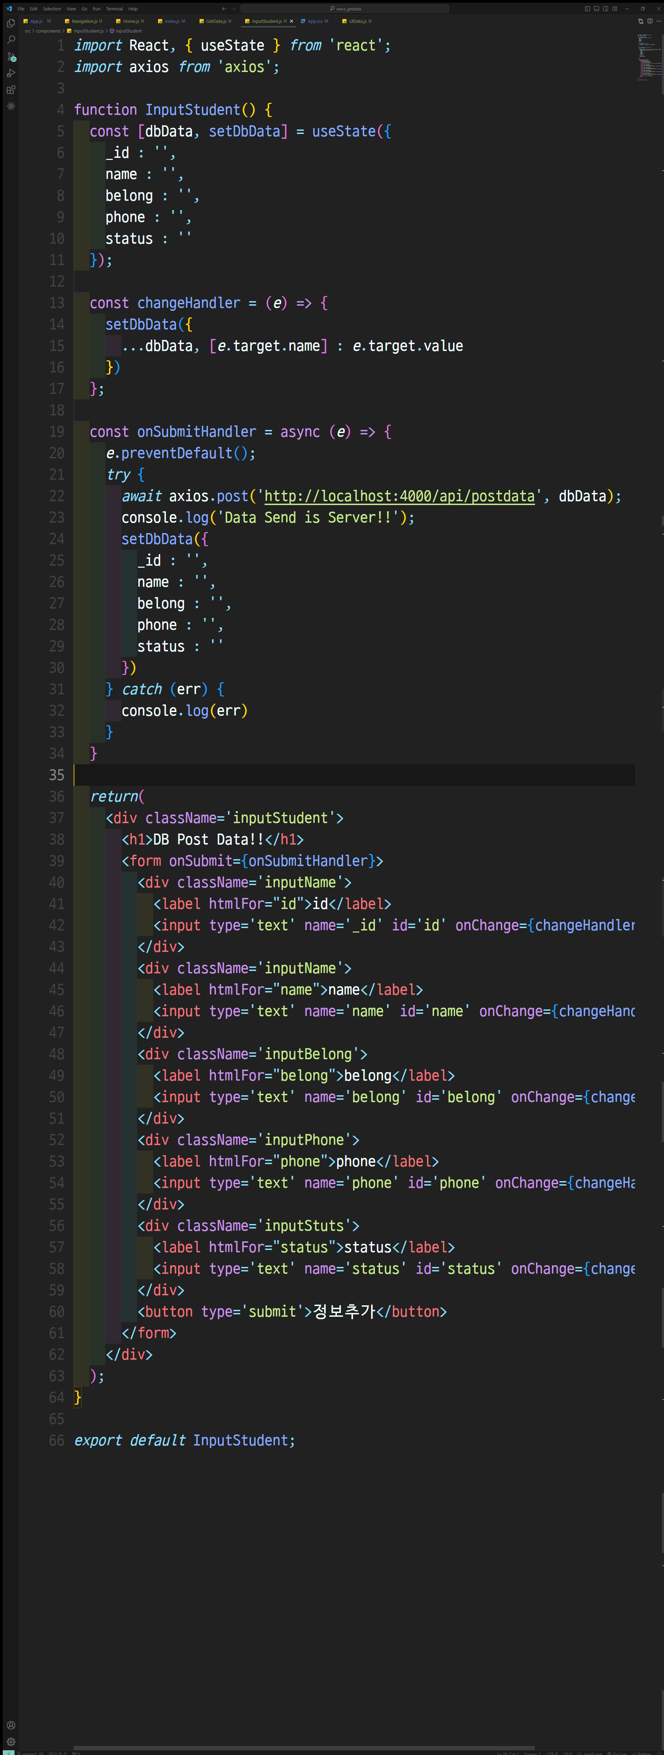Open the File menu
Image resolution: width=664 pixels, height=1755 pixels.
21,9
